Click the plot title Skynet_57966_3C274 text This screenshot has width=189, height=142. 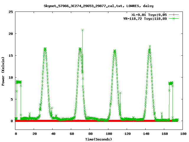[x=98, y=6]
